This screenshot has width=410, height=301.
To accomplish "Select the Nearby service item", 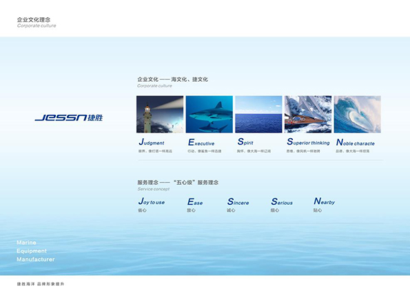I will (325, 201).
